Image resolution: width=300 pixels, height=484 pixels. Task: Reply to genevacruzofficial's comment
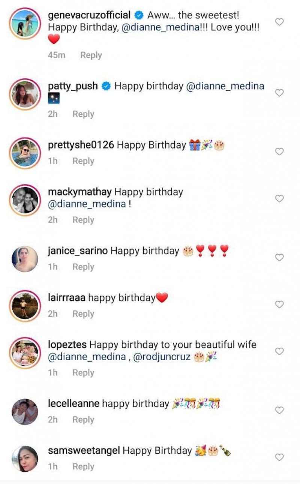91,55
